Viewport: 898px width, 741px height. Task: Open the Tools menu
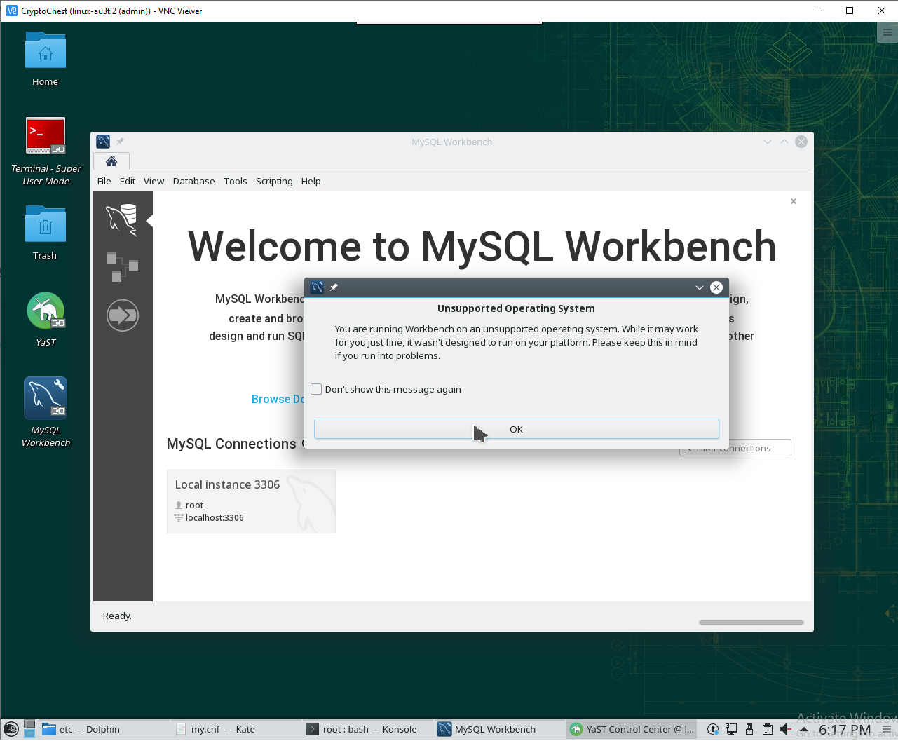click(x=236, y=181)
